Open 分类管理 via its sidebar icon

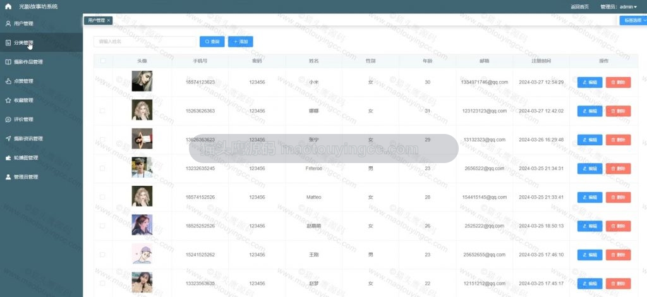click(x=8, y=42)
